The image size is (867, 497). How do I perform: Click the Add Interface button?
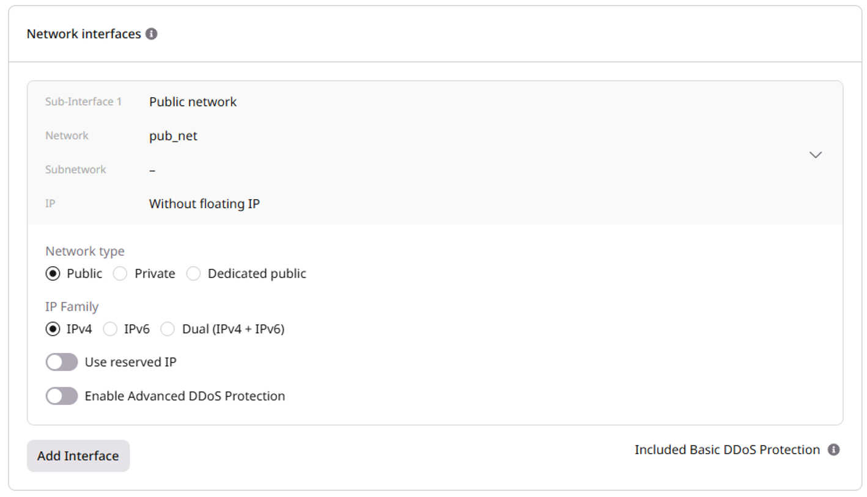pos(78,455)
